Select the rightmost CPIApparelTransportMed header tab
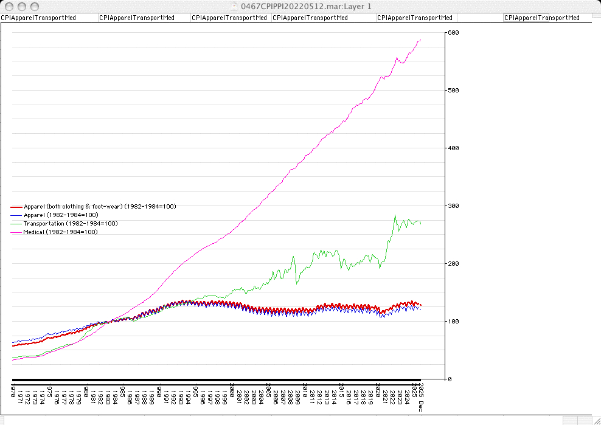The height and width of the screenshot is (425, 601). (x=541, y=18)
